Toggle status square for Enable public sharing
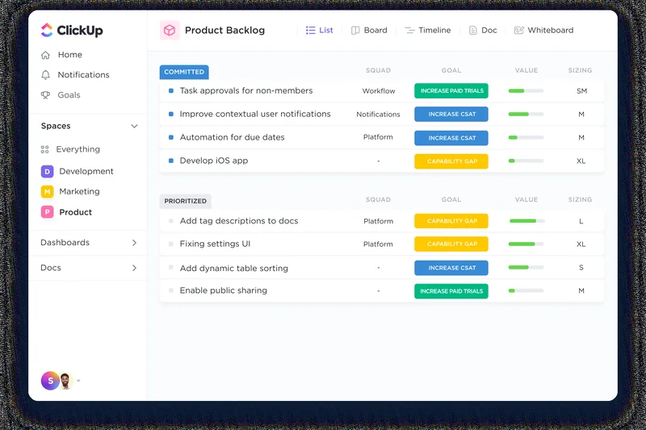 tap(171, 290)
